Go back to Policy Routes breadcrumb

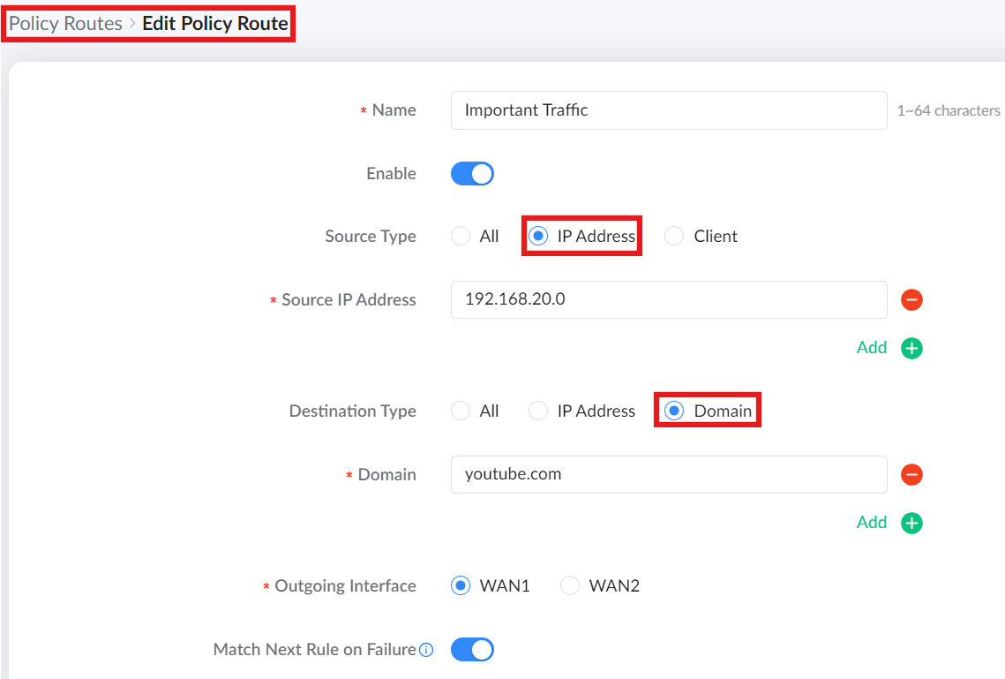65,24
